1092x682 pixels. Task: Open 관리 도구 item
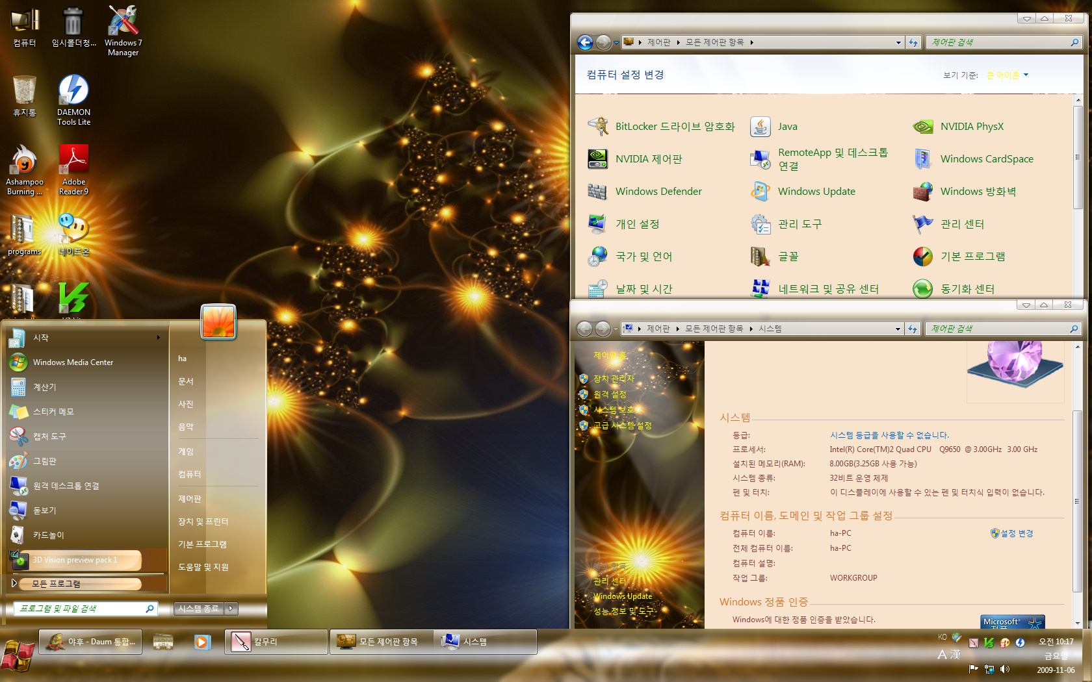[785, 224]
